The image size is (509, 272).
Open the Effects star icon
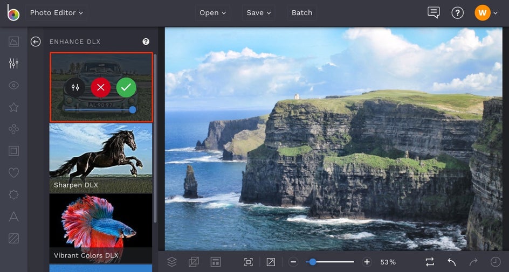13,107
